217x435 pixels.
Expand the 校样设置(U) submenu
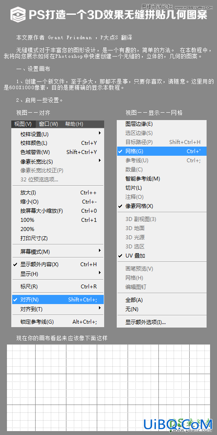pyautogui.click(x=58, y=134)
